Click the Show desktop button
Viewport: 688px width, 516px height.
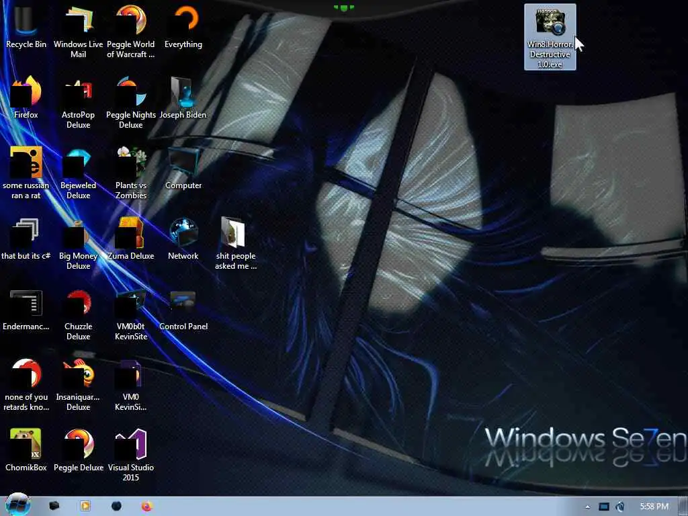pyautogui.click(x=683, y=506)
